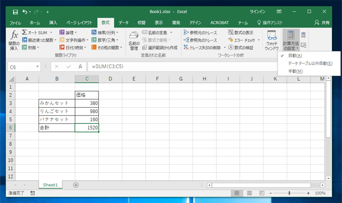Click zoom in plus button

click(308, 193)
